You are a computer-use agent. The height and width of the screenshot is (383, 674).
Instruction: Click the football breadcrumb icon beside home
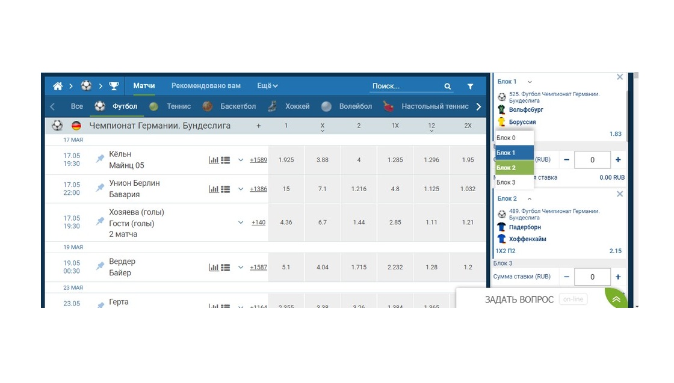click(86, 85)
